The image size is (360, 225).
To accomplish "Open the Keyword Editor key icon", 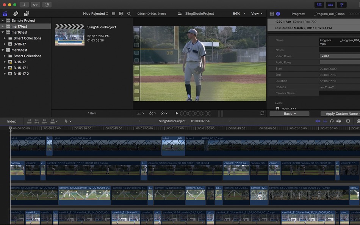I will click(x=35, y=5).
